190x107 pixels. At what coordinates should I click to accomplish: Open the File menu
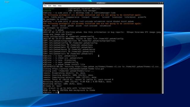(x=45, y=6)
